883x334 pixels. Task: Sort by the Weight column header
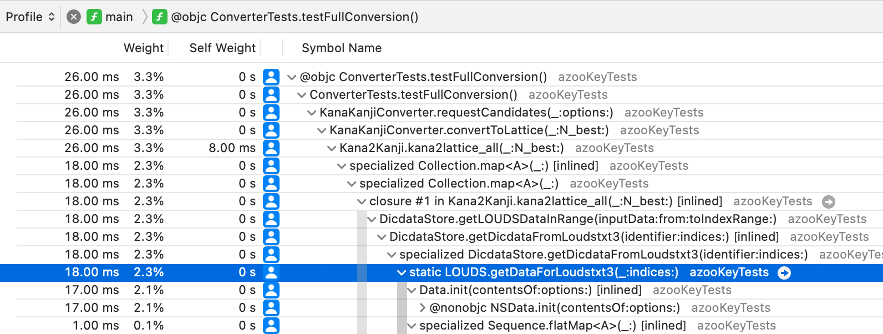pyautogui.click(x=144, y=48)
